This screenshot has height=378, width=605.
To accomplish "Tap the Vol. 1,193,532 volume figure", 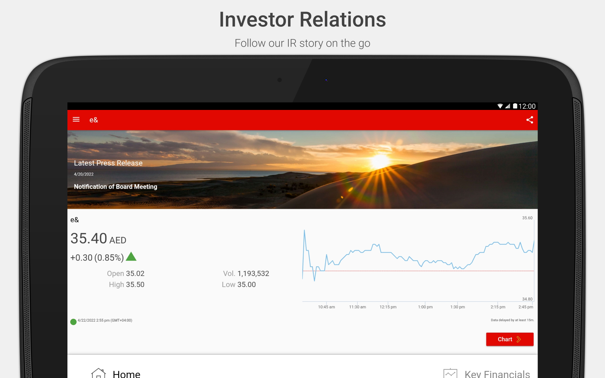I will (246, 273).
